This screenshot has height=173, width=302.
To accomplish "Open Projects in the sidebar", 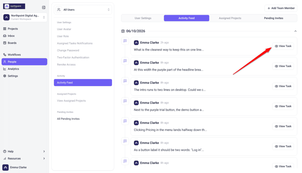I will (x=24, y=29).
